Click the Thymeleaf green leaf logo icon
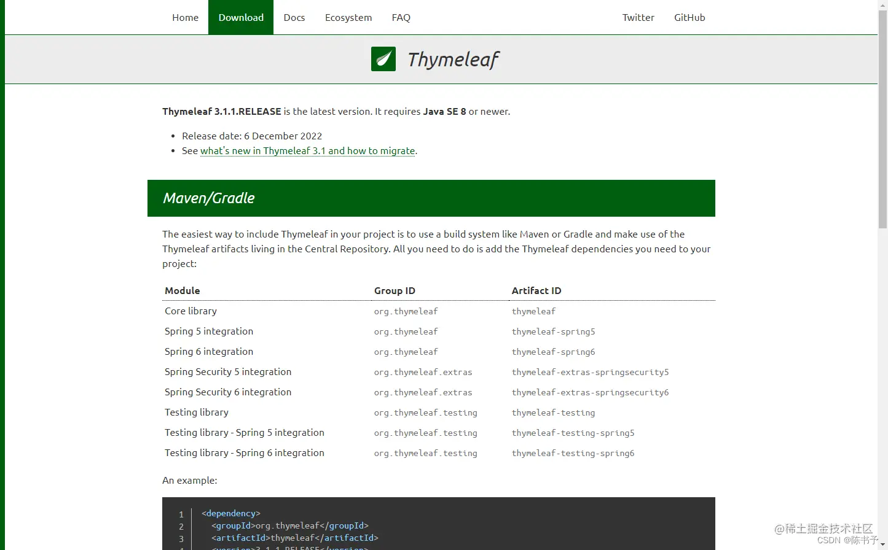This screenshot has height=550, width=888. (383, 59)
